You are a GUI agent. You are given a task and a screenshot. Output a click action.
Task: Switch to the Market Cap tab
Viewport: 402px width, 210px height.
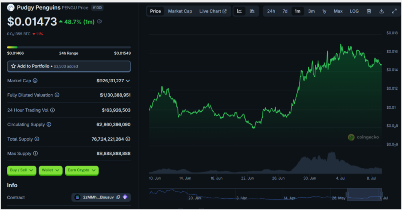180,11
